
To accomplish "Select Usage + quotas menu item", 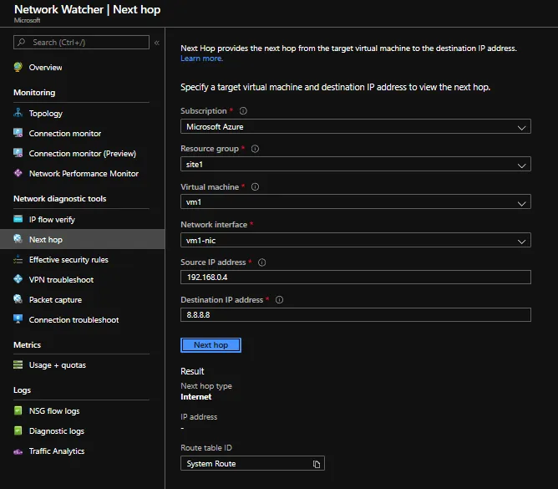I will (57, 364).
